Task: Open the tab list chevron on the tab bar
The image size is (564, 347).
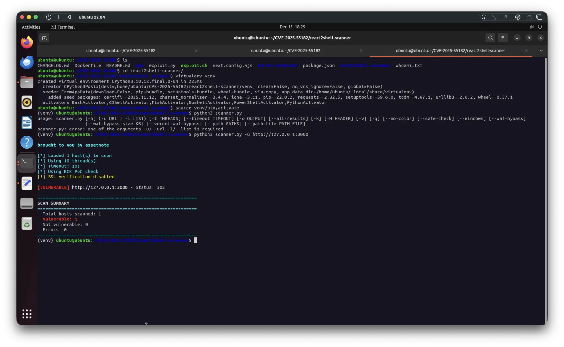Action: pyautogui.click(x=541, y=50)
